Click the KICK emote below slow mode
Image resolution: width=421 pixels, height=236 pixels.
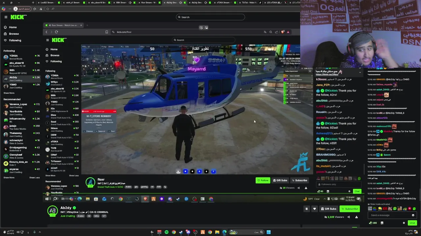[x=385, y=208]
